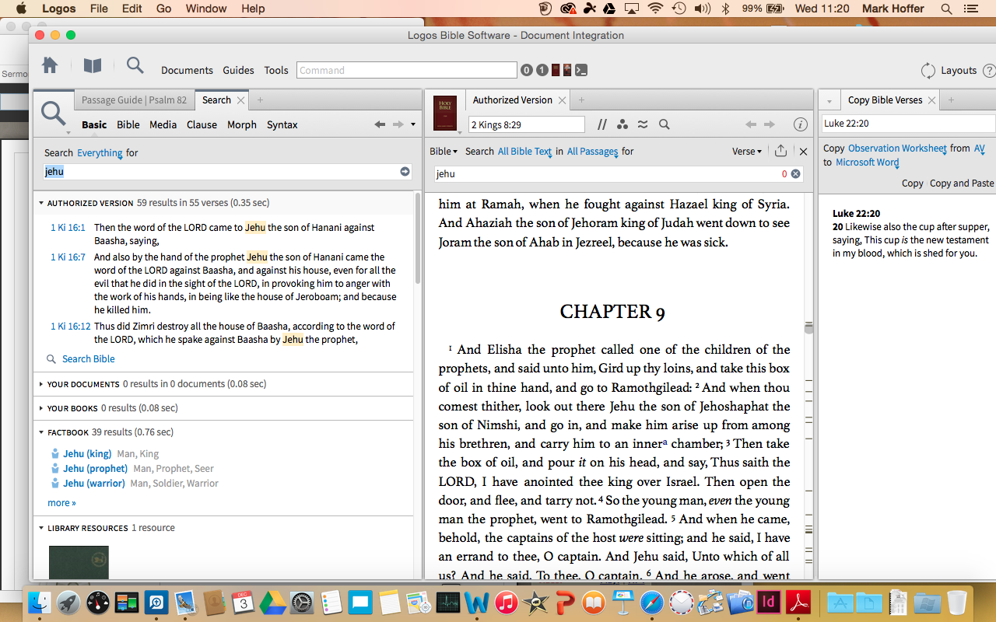
Task: Close the inline search bar
Action: (x=803, y=152)
